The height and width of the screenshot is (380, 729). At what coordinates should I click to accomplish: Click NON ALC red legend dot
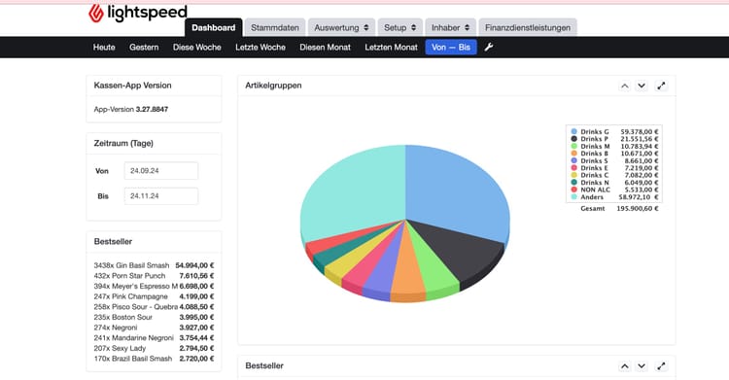pos(574,190)
